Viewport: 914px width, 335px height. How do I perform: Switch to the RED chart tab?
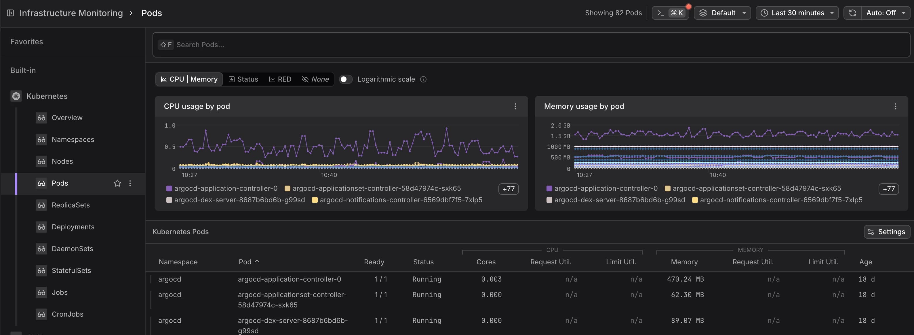click(280, 79)
